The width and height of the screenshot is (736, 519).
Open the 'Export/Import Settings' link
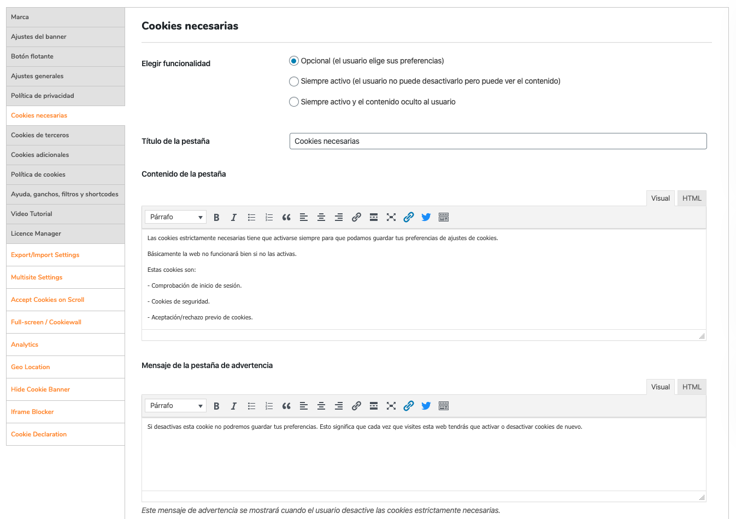(x=45, y=255)
